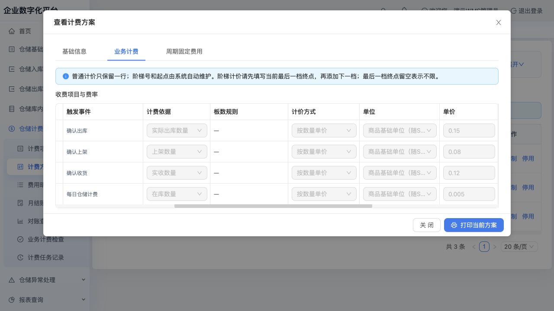Click the blue info icon in the notice banner
Viewport: 554px width, 311px height.
[66, 76]
